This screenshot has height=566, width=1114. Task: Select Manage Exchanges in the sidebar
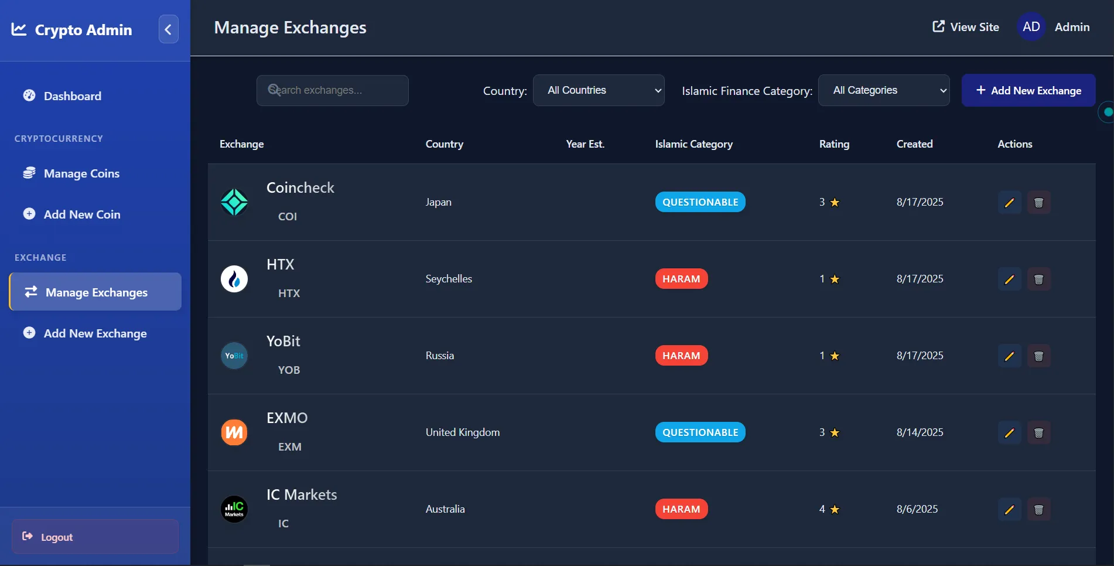[x=95, y=292]
